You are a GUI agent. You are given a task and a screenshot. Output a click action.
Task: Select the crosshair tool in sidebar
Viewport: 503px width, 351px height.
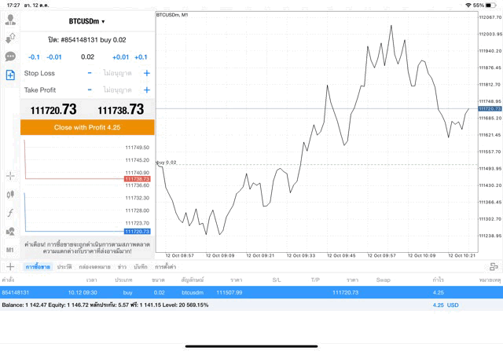coord(10,176)
